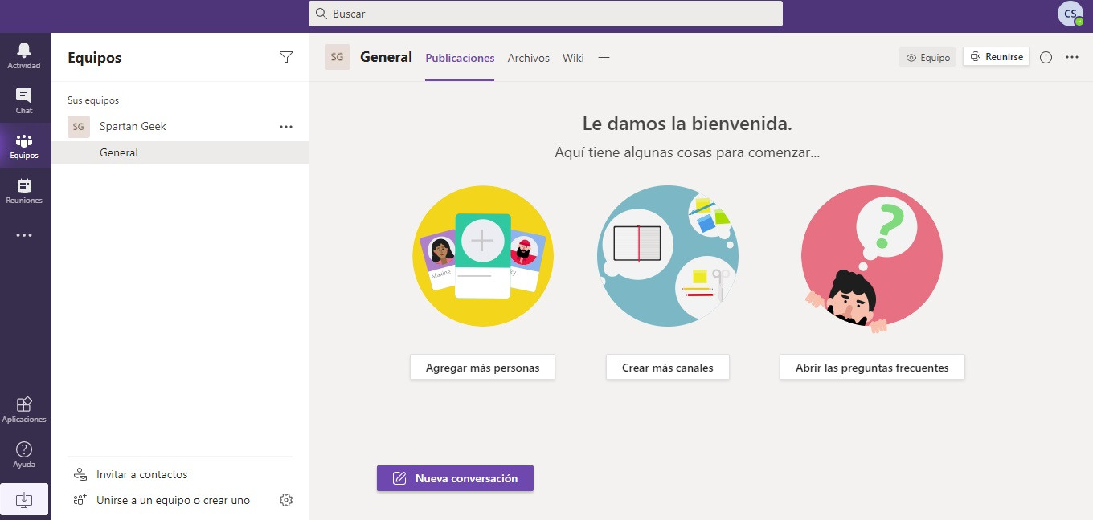The height and width of the screenshot is (520, 1093).
Task: Click Agregar más personas button
Action: pos(482,368)
